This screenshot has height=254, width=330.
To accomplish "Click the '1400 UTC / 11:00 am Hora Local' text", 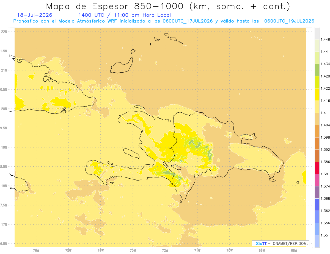I will (125, 15).
